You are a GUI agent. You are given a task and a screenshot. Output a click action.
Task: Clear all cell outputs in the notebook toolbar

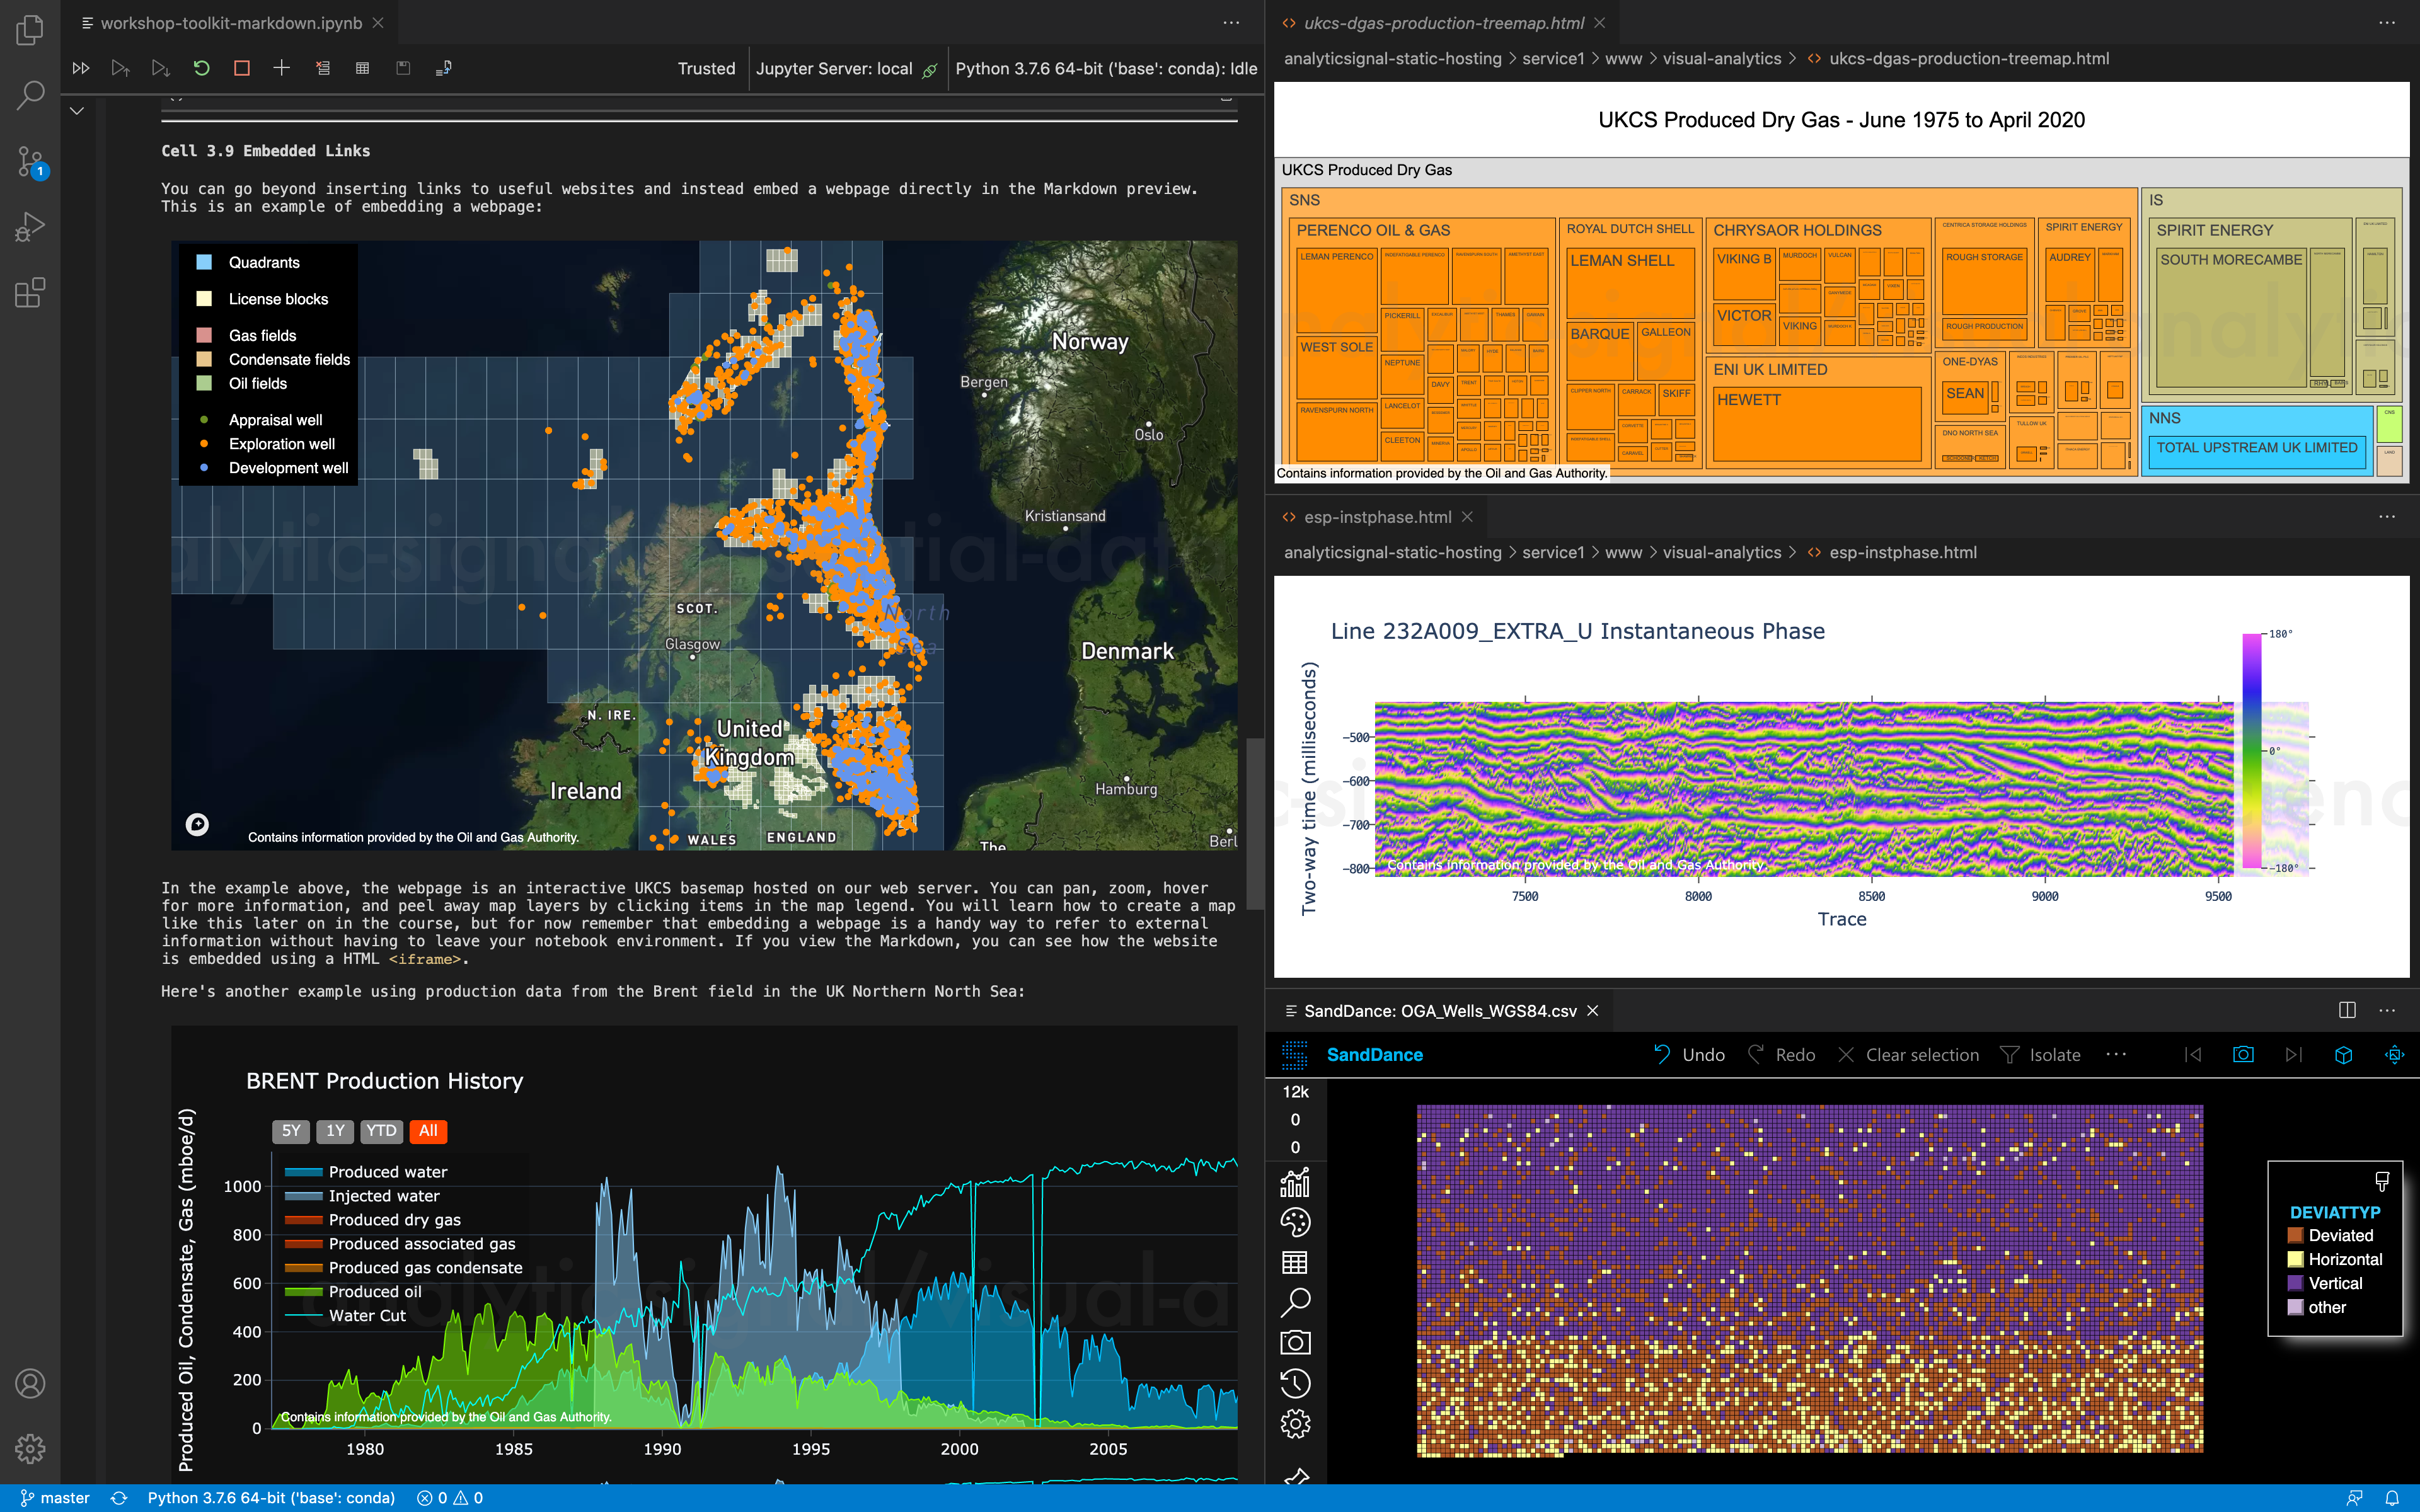click(x=322, y=68)
